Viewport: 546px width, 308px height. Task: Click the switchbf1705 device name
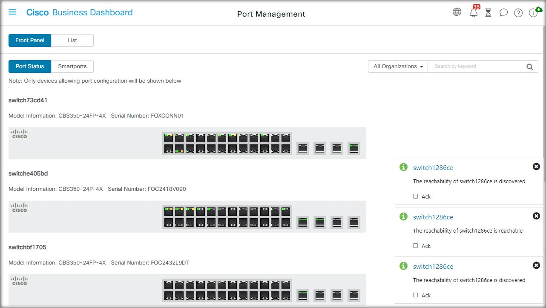pos(27,248)
